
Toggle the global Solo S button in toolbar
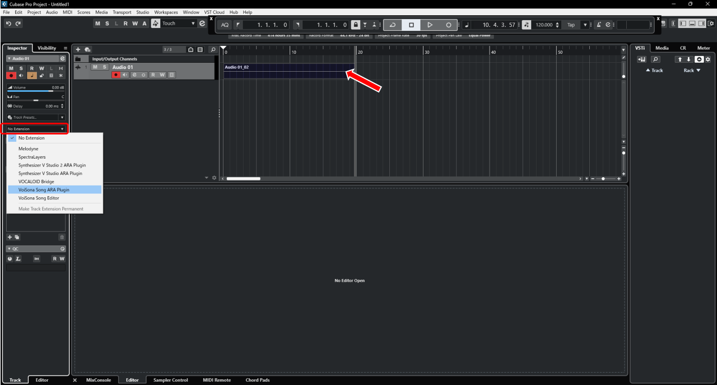pos(107,24)
